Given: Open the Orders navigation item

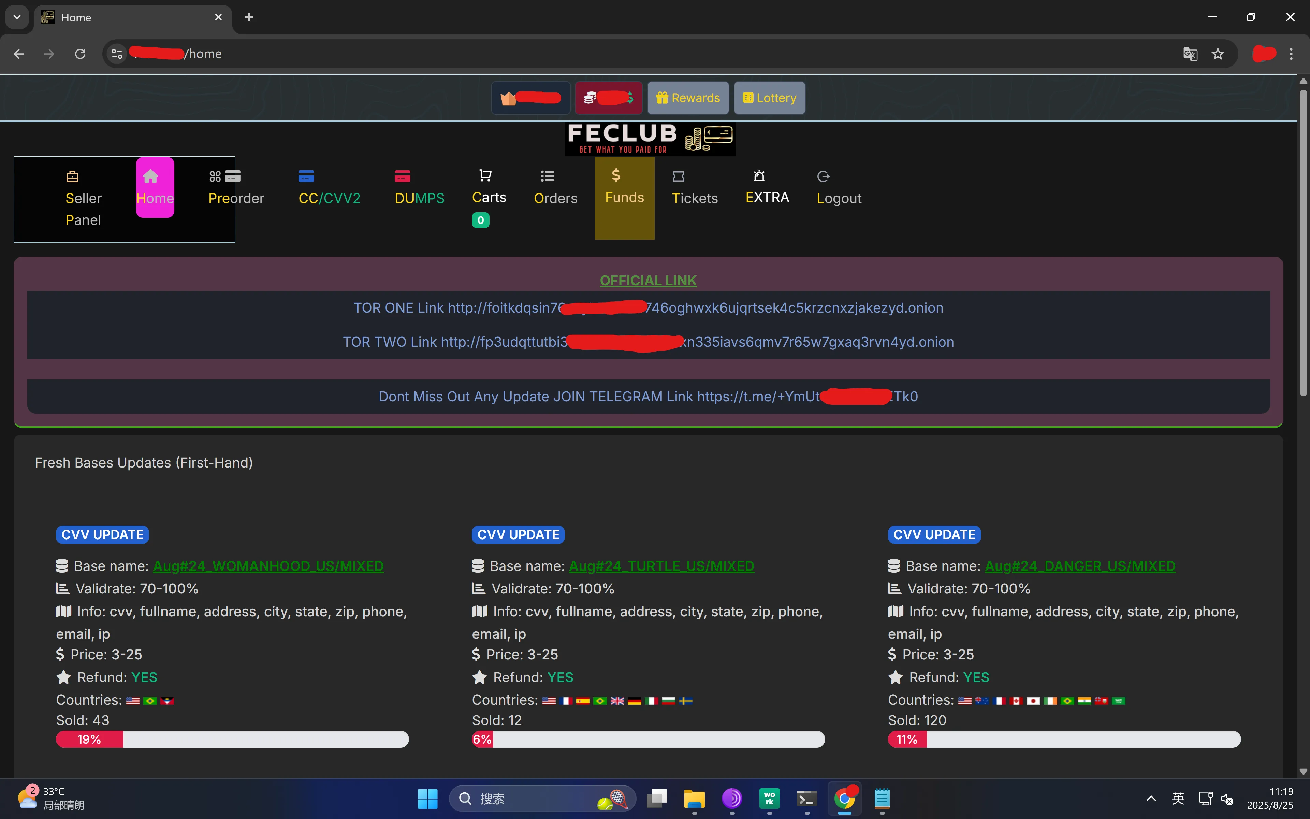Looking at the screenshot, I should tap(555, 187).
